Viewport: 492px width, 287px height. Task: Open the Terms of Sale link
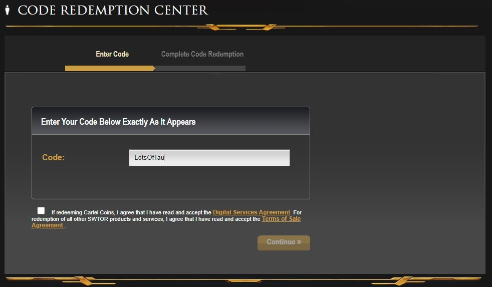(x=281, y=218)
